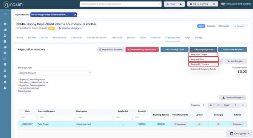
Task: Open messages icon in Peter Parker row
Action: [218, 124]
